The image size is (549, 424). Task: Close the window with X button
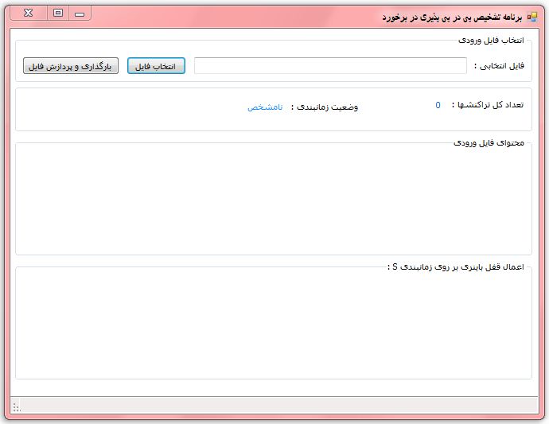click(29, 14)
